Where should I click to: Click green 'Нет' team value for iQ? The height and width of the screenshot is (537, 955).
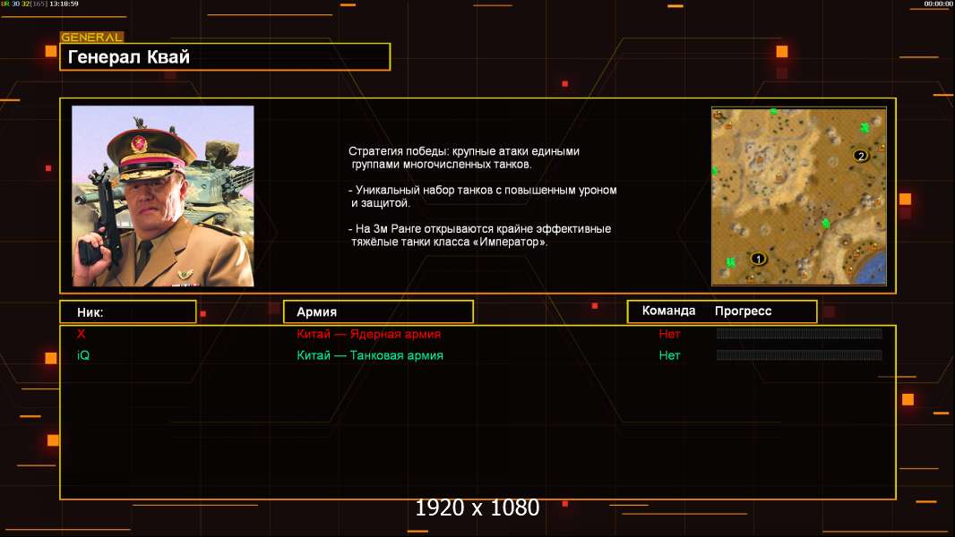coord(669,355)
